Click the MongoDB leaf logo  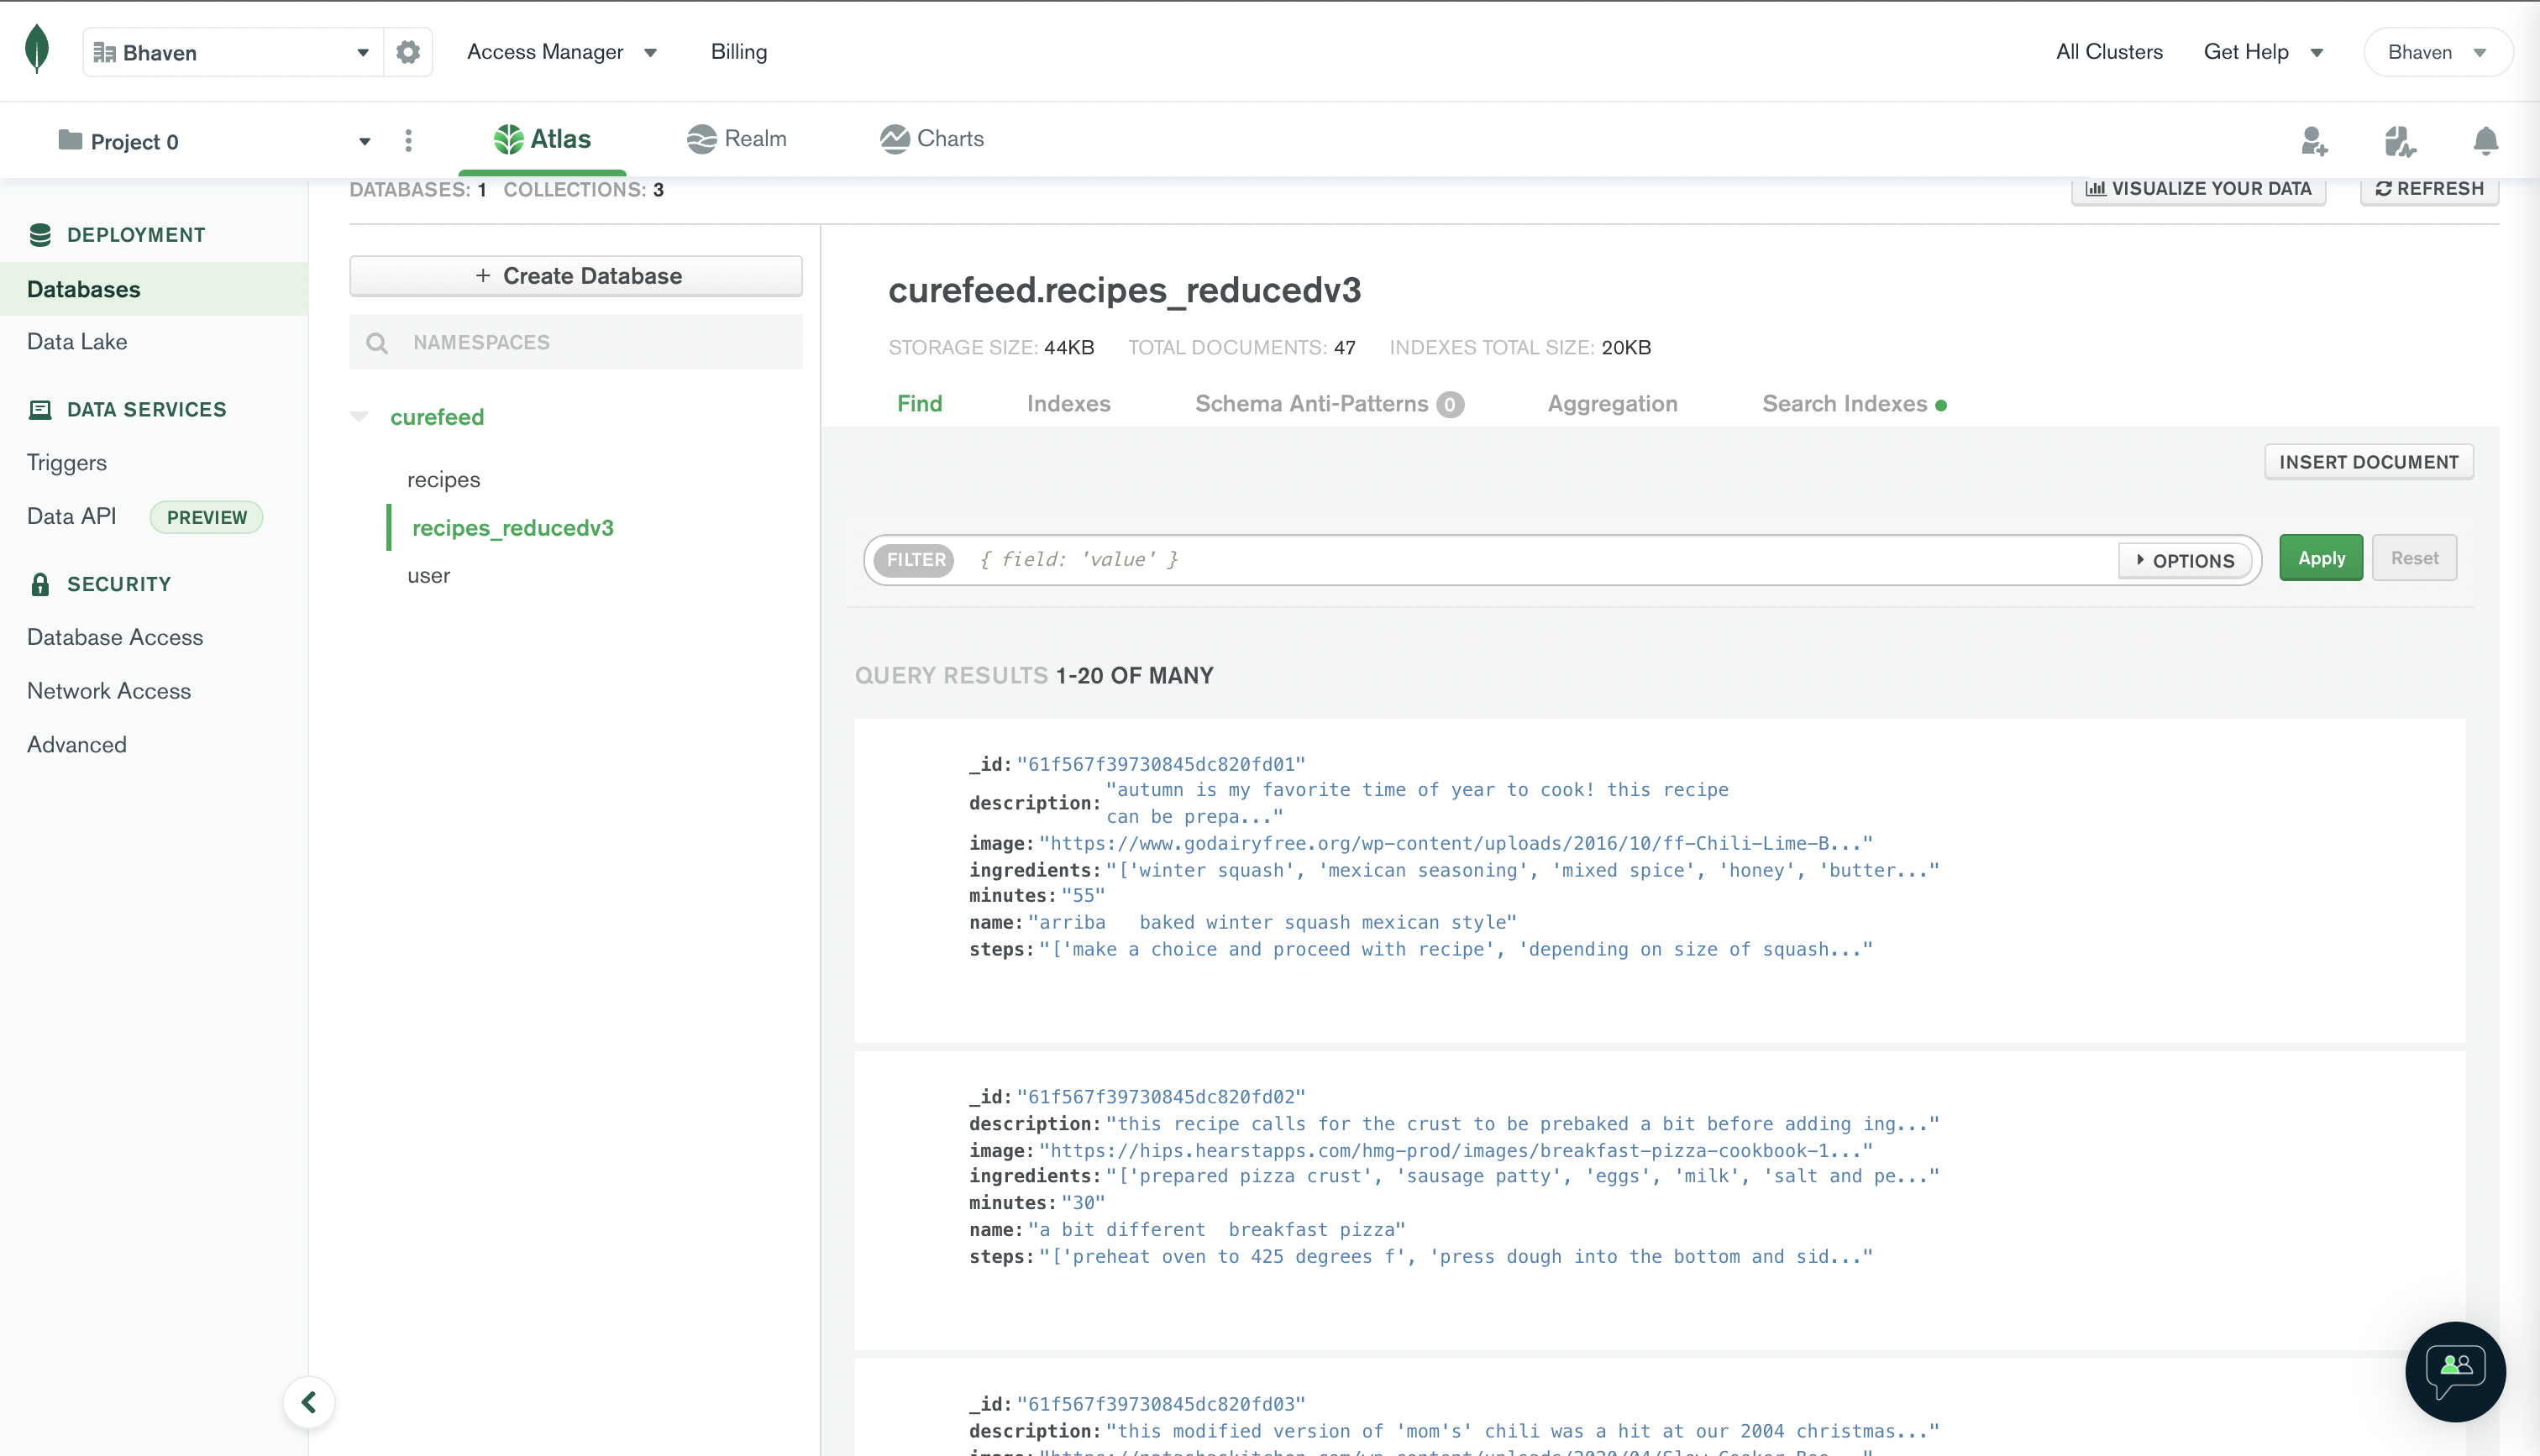coord(37,50)
